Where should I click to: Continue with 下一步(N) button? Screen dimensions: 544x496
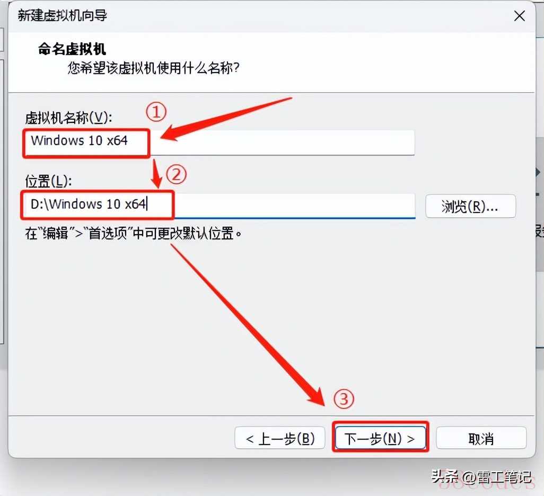pyautogui.click(x=380, y=438)
